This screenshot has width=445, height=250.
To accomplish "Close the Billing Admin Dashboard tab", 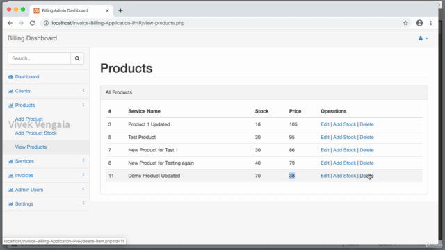I will [x=107, y=11].
